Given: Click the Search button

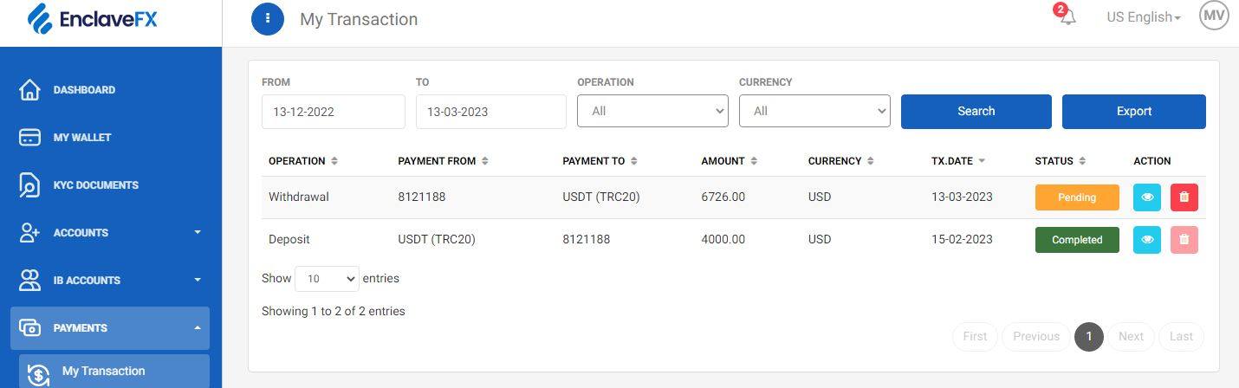Looking at the screenshot, I should click(x=976, y=112).
